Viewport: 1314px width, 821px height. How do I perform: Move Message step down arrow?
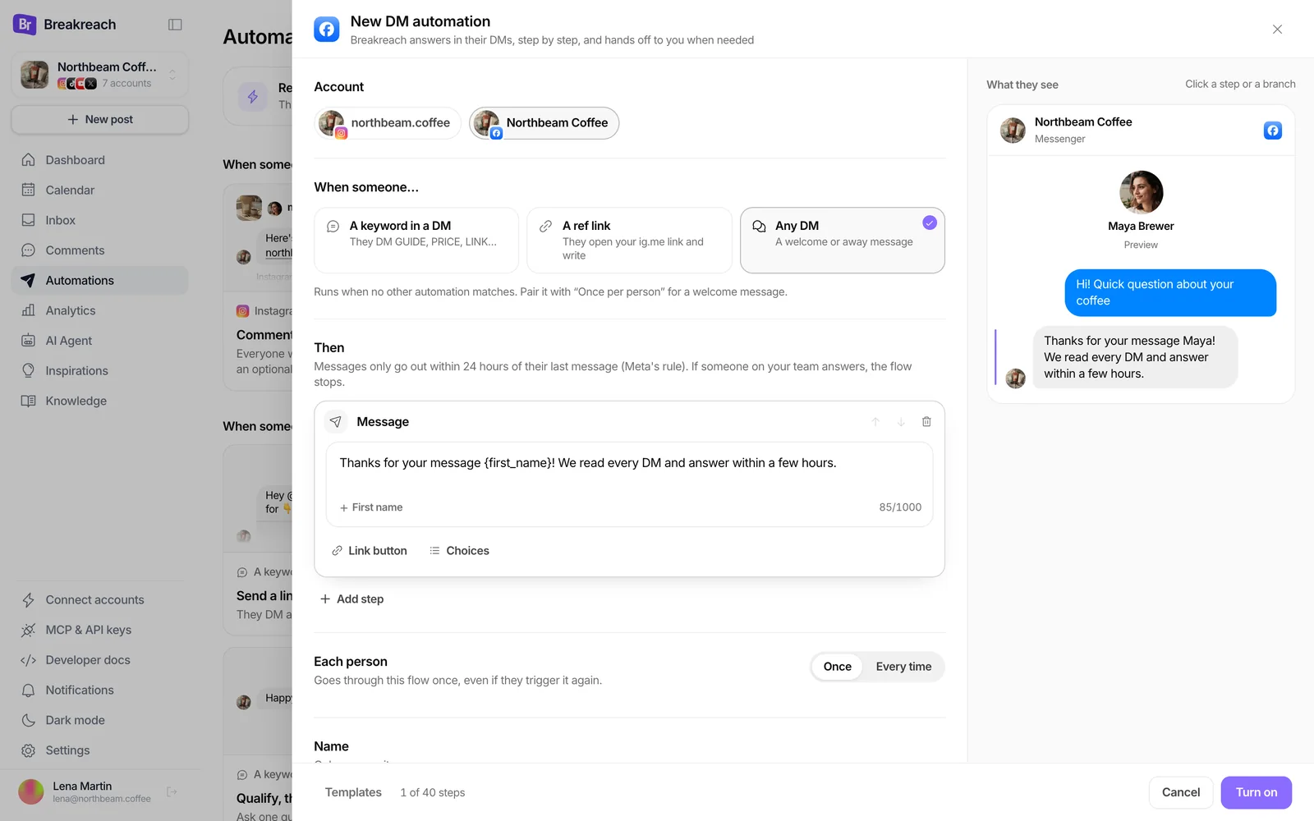pyautogui.click(x=901, y=422)
